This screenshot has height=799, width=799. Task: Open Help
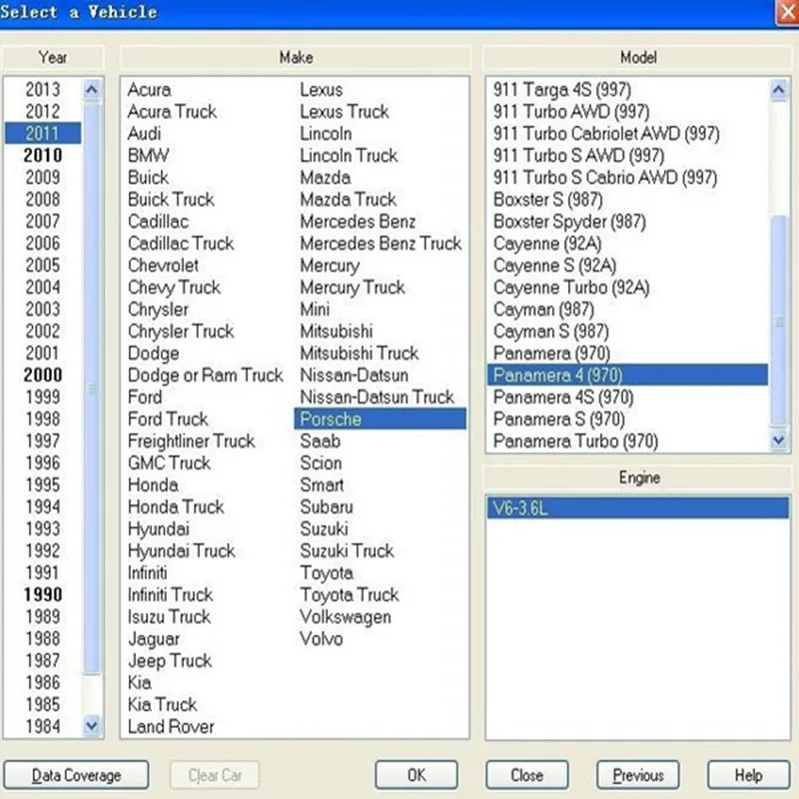[747, 774]
